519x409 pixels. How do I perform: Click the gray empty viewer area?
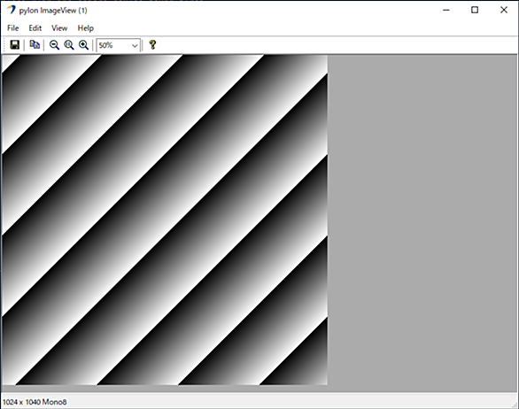pyautogui.click(x=422, y=220)
